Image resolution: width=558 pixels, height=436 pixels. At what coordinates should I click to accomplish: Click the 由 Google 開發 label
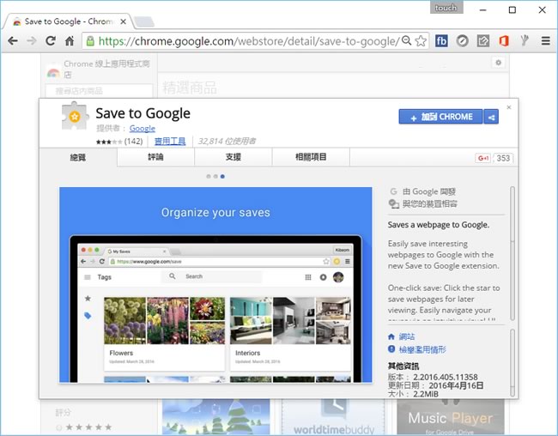[x=429, y=191]
